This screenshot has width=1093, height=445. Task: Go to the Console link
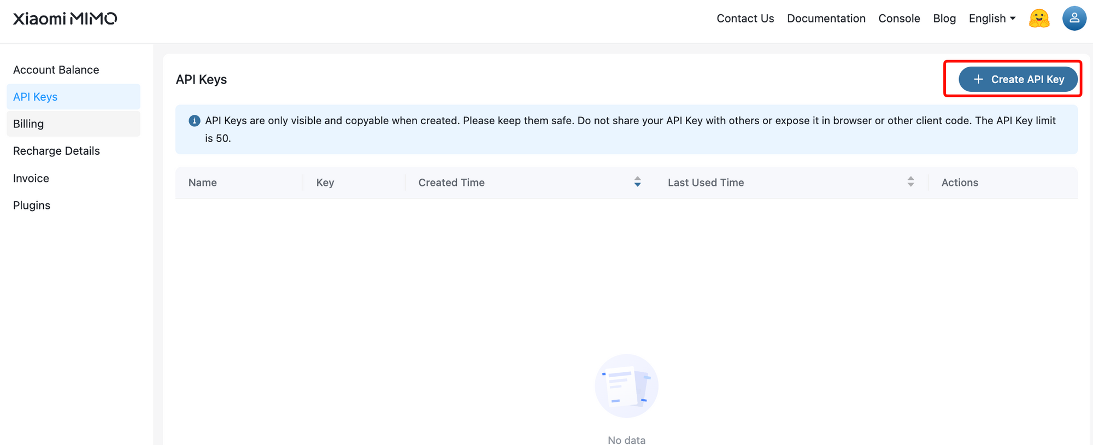[x=899, y=19]
